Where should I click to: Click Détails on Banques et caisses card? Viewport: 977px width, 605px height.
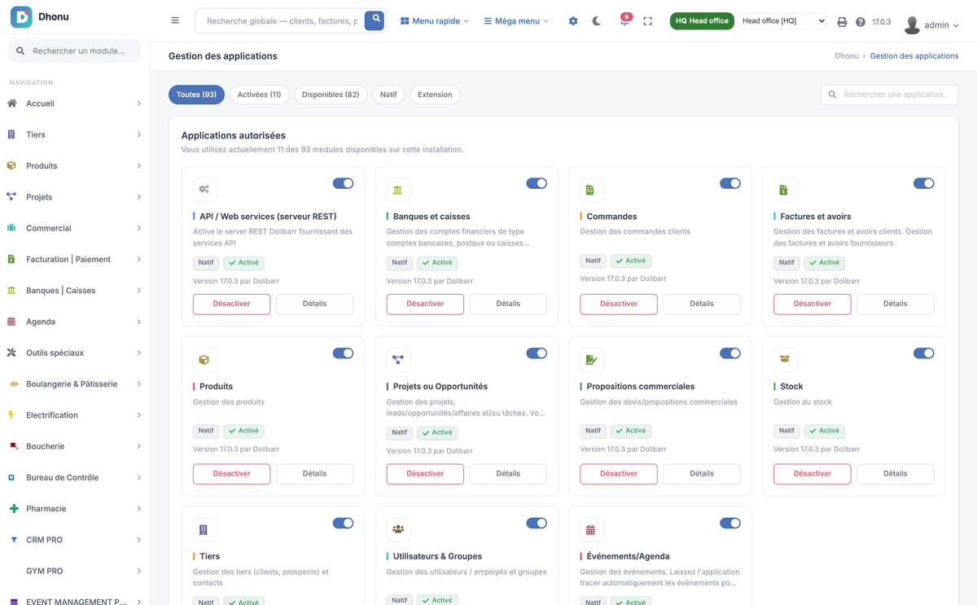pyautogui.click(x=508, y=304)
